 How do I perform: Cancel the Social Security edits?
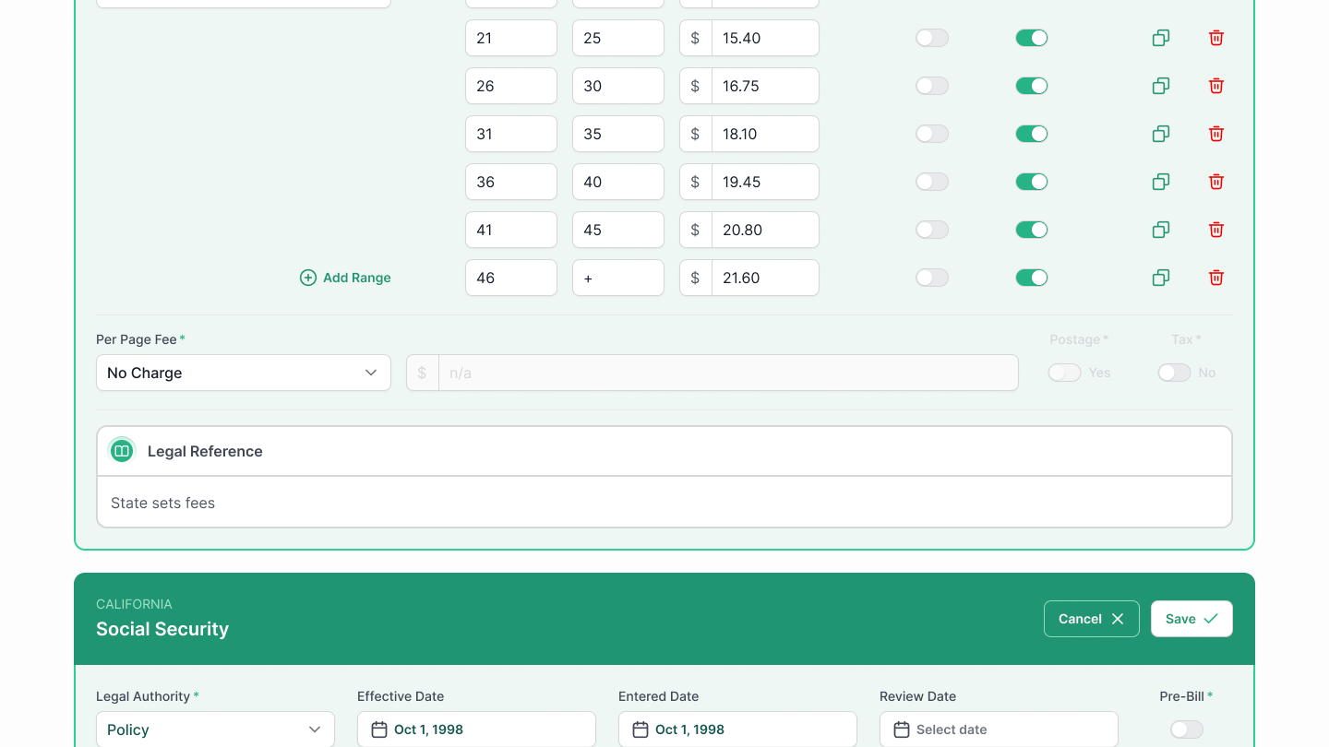point(1092,619)
